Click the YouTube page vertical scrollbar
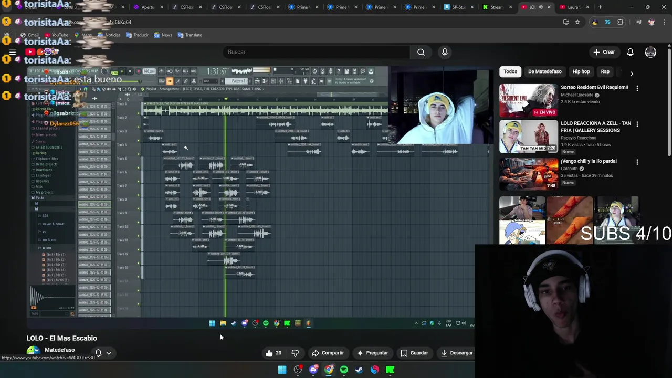The height and width of the screenshot is (378, 672). point(669,102)
